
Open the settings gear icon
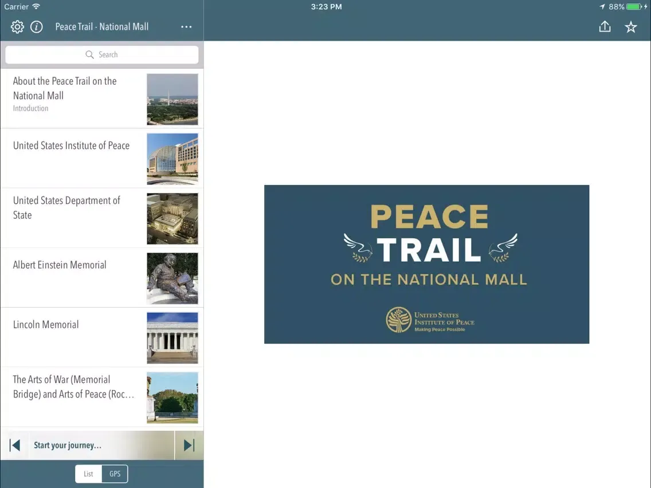click(17, 27)
